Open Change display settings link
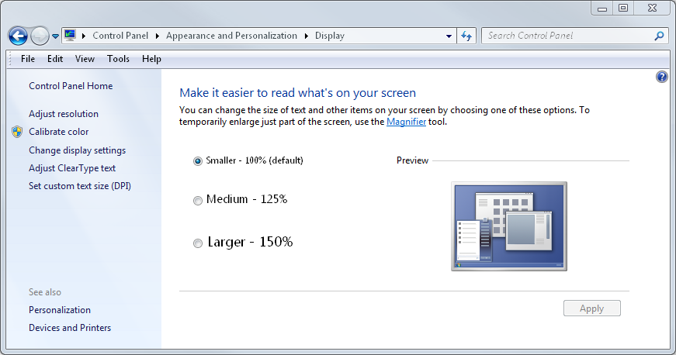 (77, 150)
